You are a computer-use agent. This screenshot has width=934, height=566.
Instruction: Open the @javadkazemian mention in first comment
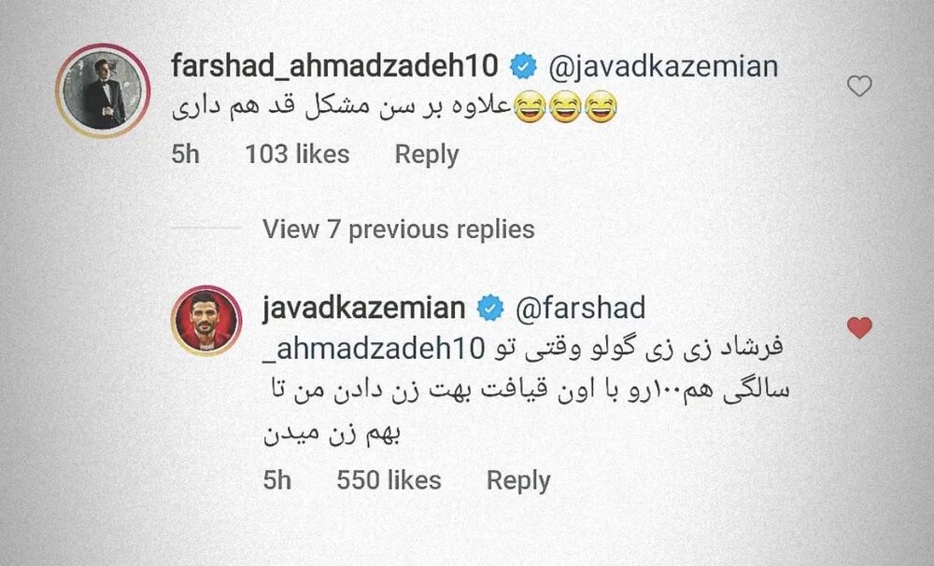point(663,66)
